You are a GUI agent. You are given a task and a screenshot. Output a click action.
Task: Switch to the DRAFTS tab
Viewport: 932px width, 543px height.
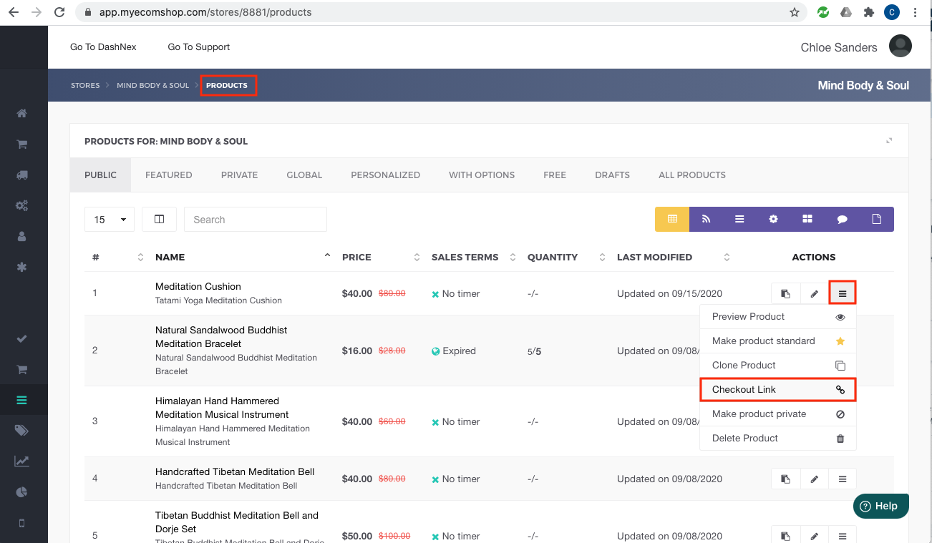[612, 175]
